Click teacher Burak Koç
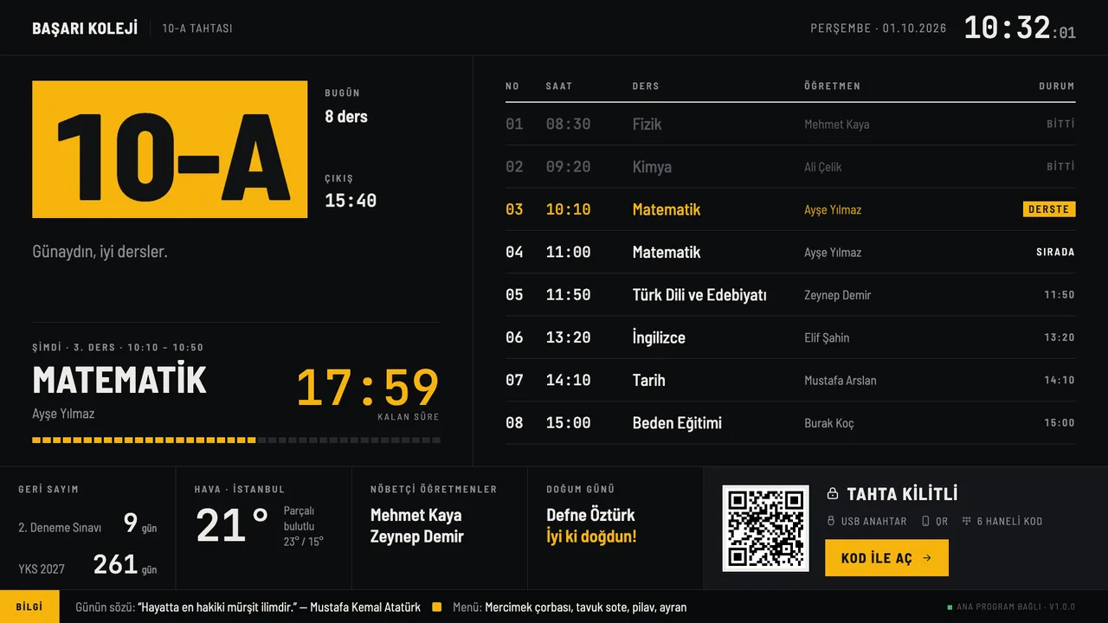This screenshot has width=1108, height=623. 828,423
